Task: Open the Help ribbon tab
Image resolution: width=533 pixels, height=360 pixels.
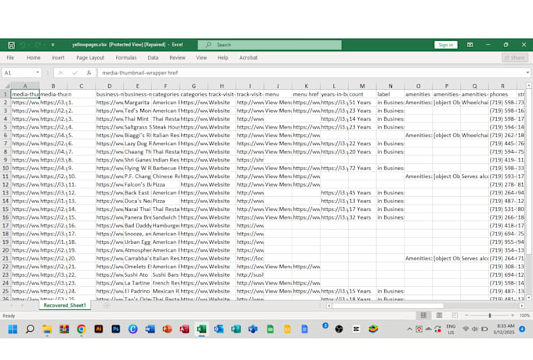Action: [x=223, y=58]
